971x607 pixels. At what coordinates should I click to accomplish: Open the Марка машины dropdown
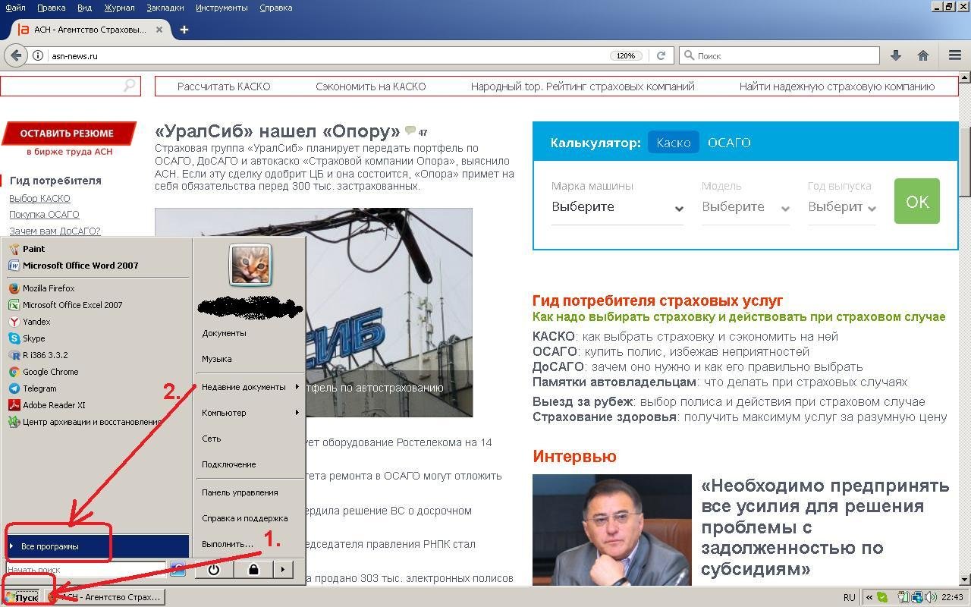pos(617,207)
